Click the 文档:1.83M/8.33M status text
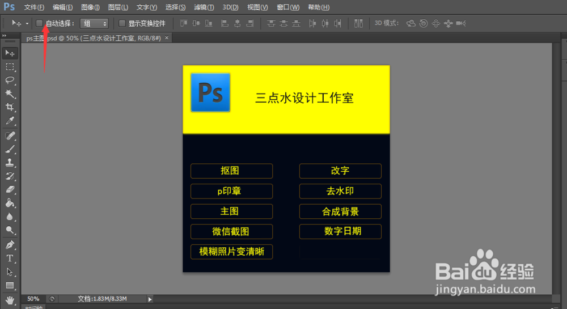 click(102, 299)
